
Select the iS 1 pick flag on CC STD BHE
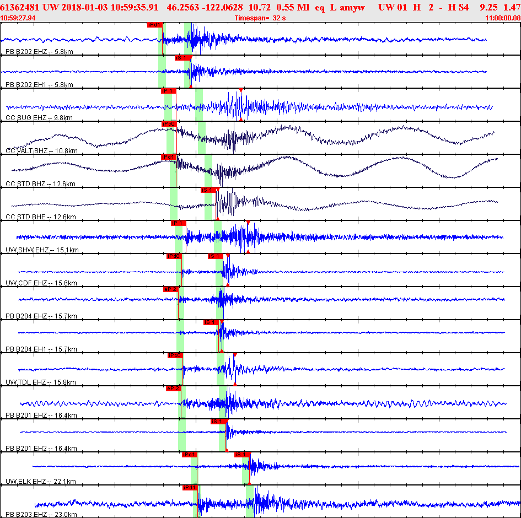pos(208,190)
